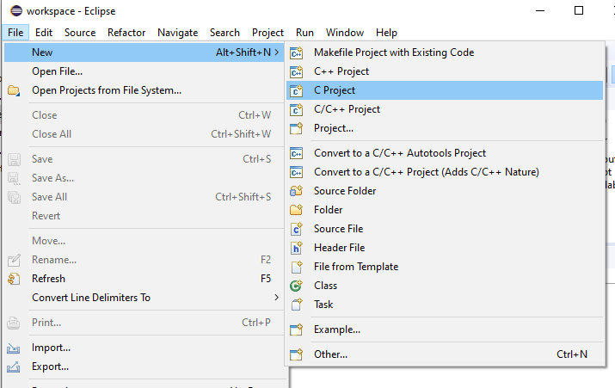Open the Search menu
The width and height of the screenshot is (615, 388).
[224, 33]
